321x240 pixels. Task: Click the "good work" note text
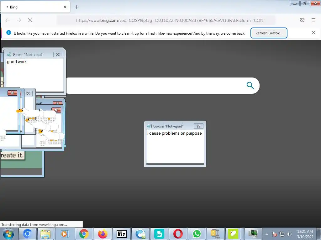(17, 62)
